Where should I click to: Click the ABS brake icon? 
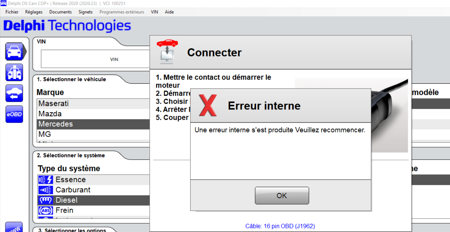[46, 210]
